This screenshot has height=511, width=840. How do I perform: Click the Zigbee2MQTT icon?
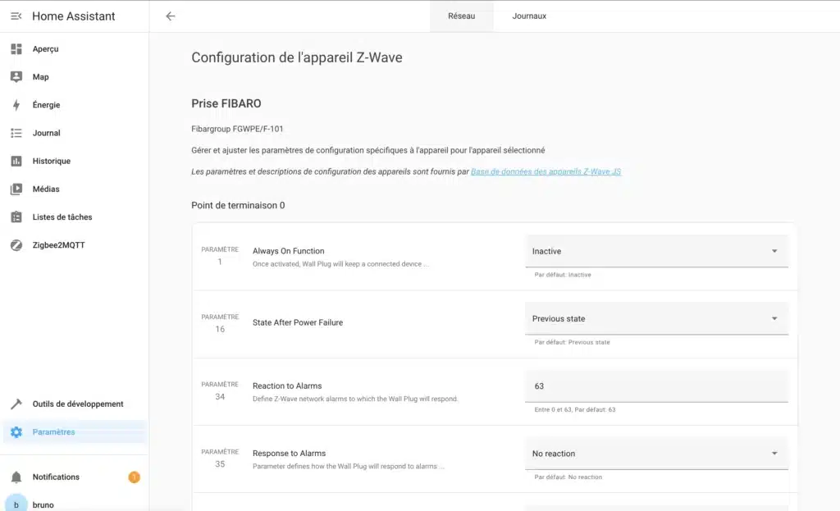(16, 244)
